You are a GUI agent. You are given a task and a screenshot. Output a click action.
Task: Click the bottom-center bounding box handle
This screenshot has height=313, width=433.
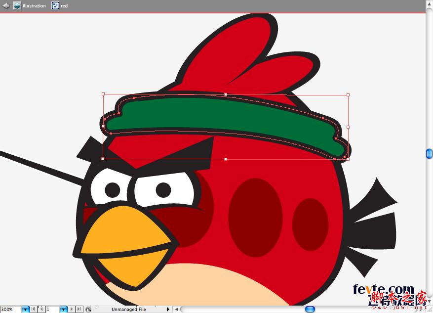[x=226, y=159]
